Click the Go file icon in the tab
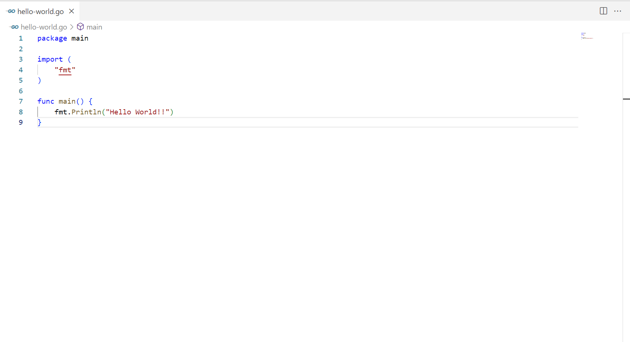 [11, 11]
